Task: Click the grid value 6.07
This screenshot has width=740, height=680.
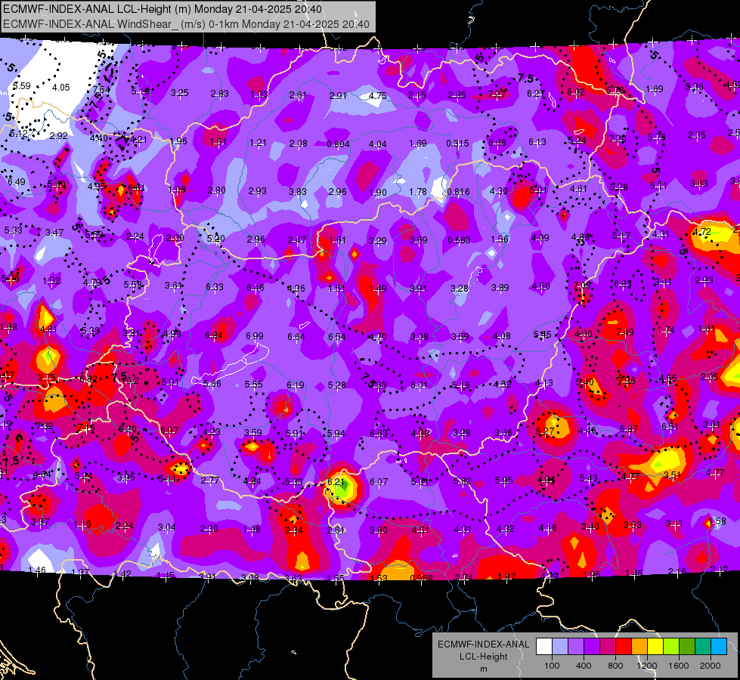Action: coord(379,482)
